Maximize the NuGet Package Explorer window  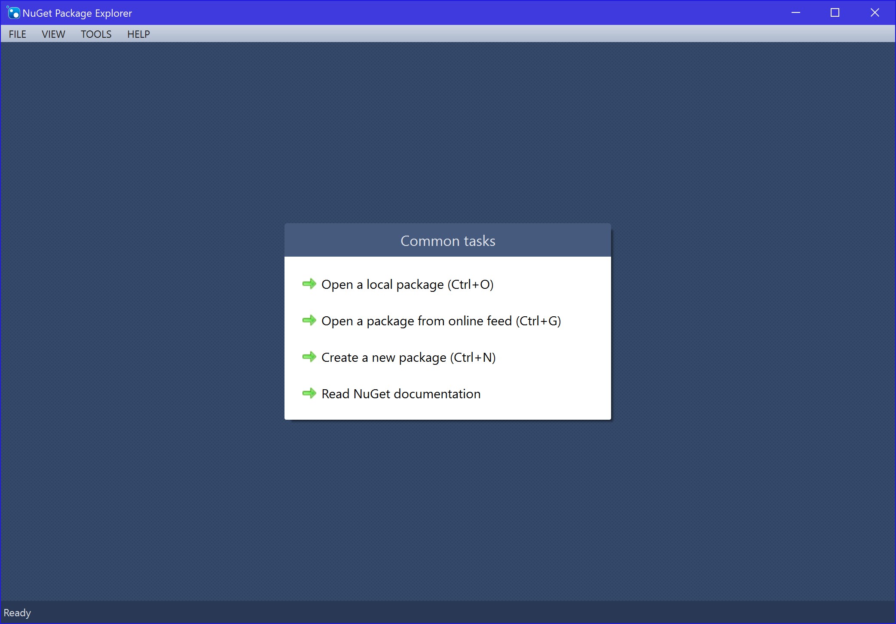[x=835, y=12]
